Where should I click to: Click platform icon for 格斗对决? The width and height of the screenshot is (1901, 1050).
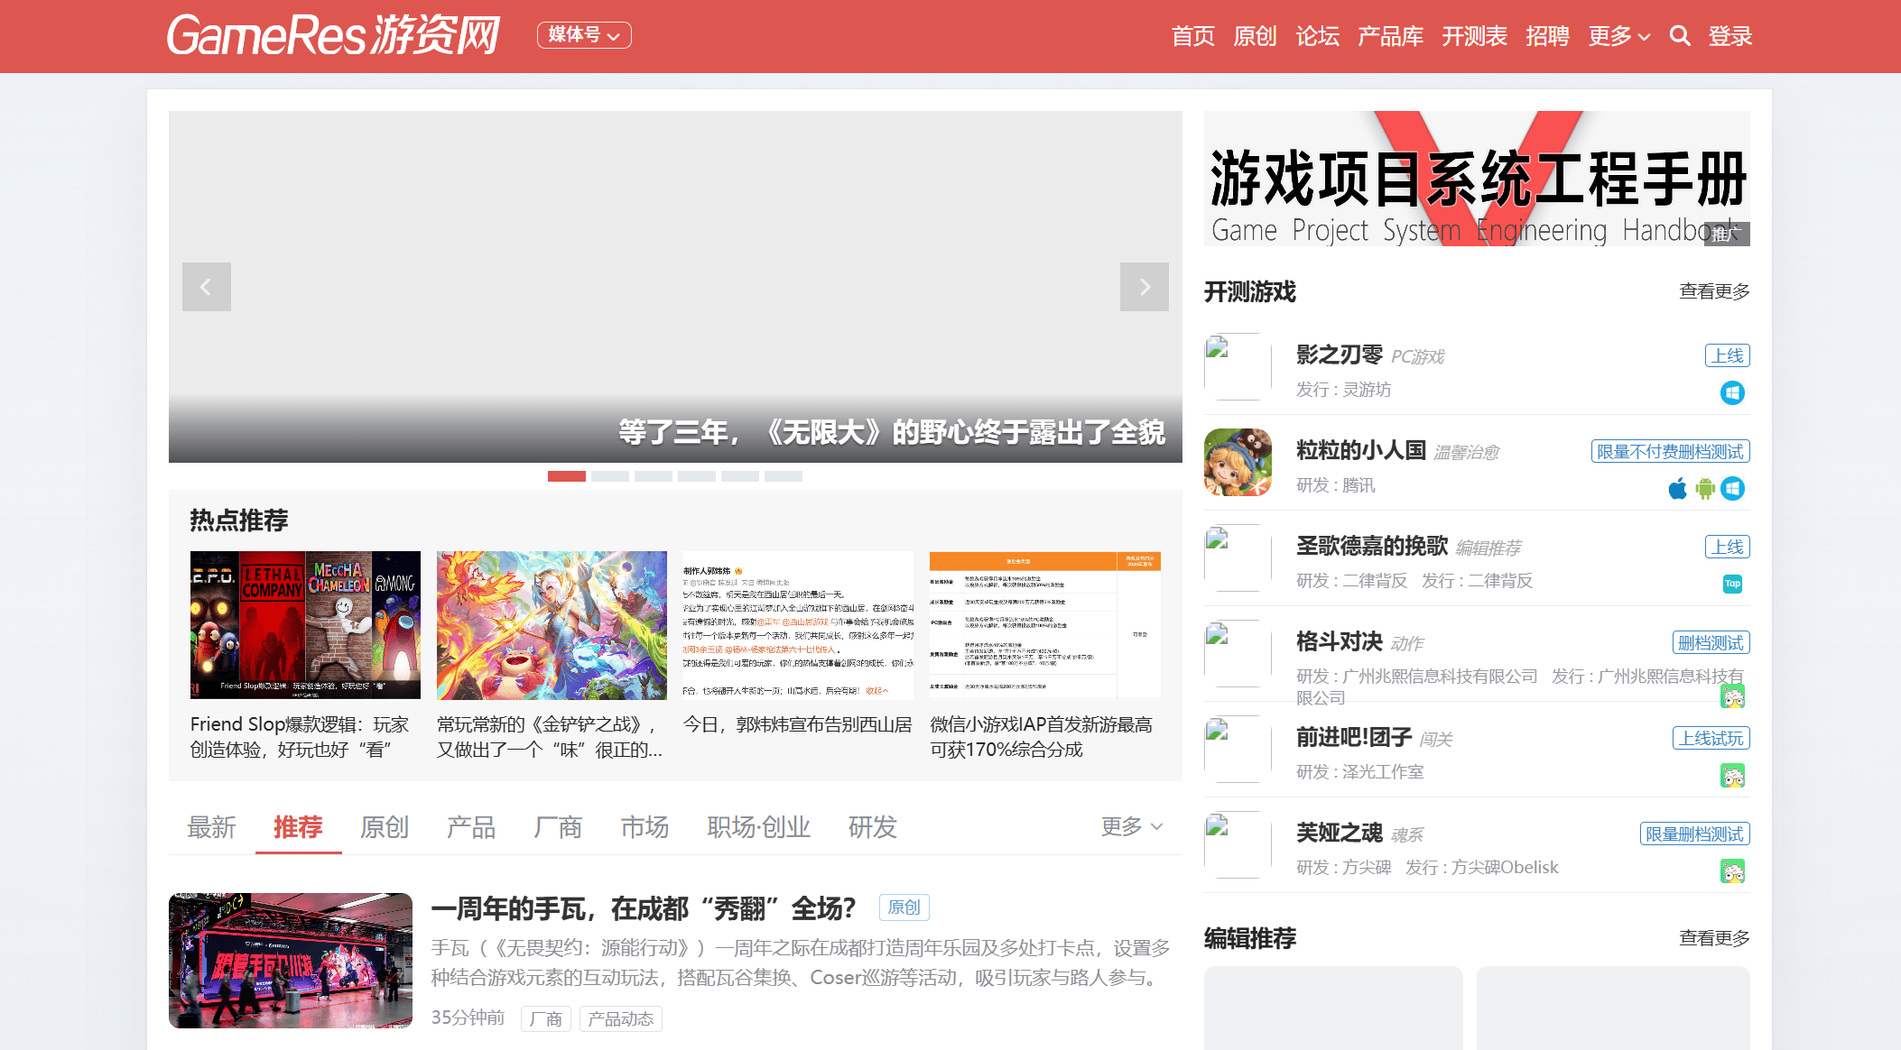pos(1732,695)
